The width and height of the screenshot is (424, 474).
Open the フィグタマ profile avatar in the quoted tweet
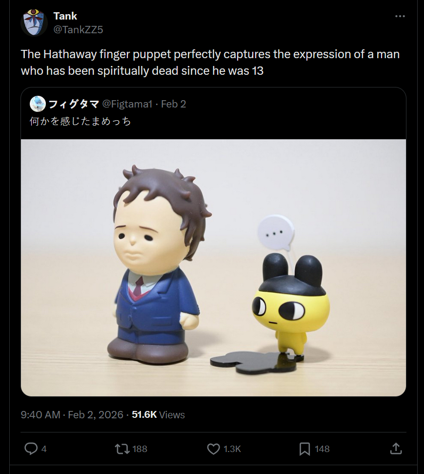click(38, 104)
